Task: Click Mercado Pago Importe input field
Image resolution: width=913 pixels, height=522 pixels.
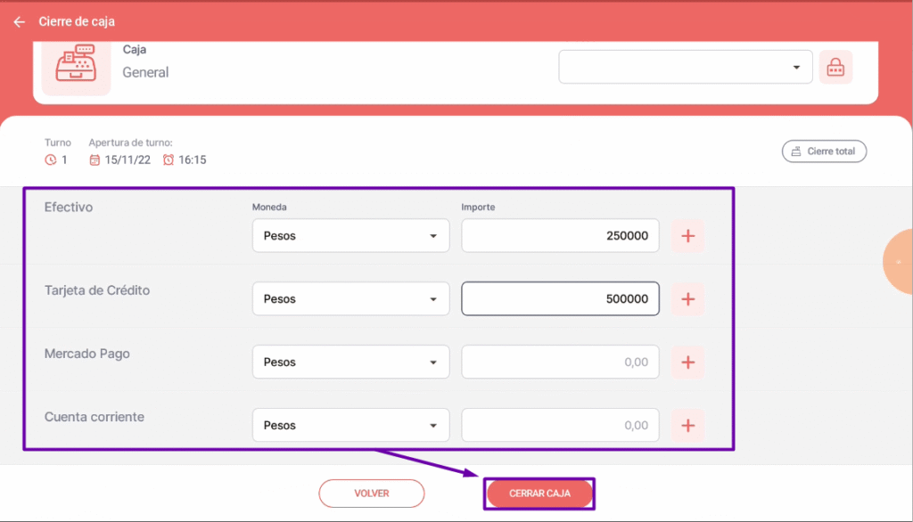Action: coord(560,363)
